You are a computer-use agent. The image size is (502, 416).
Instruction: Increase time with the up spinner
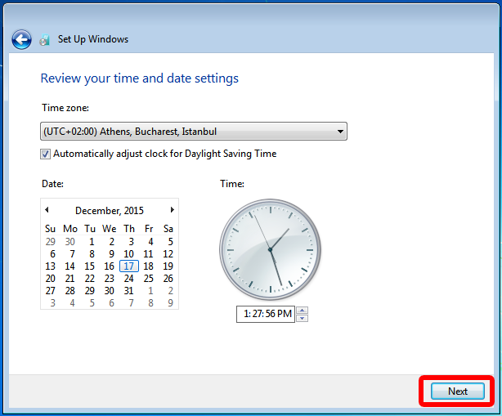pos(303,310)
